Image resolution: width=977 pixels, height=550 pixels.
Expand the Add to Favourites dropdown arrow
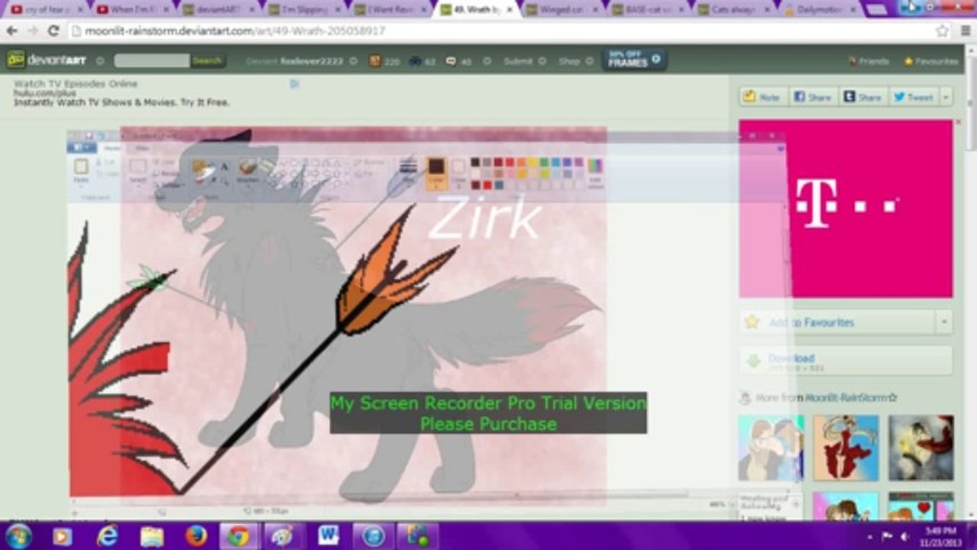944,322
